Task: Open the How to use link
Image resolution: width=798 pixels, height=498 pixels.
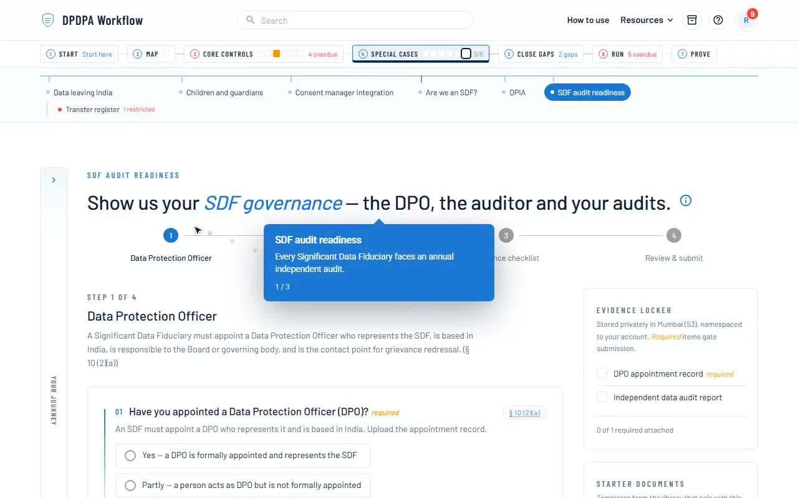Action: click(588, 20)
